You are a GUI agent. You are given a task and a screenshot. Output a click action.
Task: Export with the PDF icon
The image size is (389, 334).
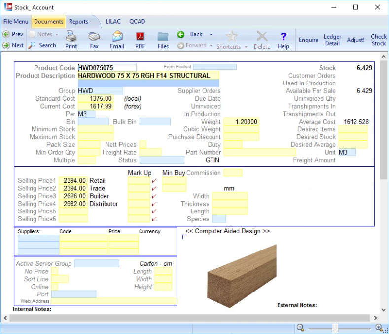(x=140, y=37)
